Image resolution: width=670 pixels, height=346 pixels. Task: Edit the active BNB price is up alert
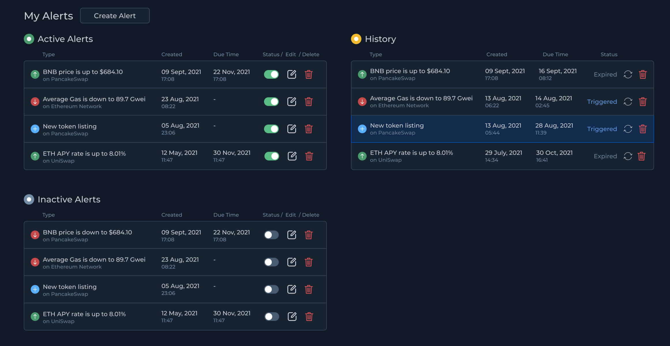292,74
